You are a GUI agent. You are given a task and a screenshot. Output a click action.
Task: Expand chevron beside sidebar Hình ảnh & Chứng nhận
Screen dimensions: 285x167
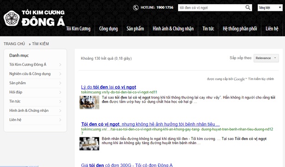point(60,111)
